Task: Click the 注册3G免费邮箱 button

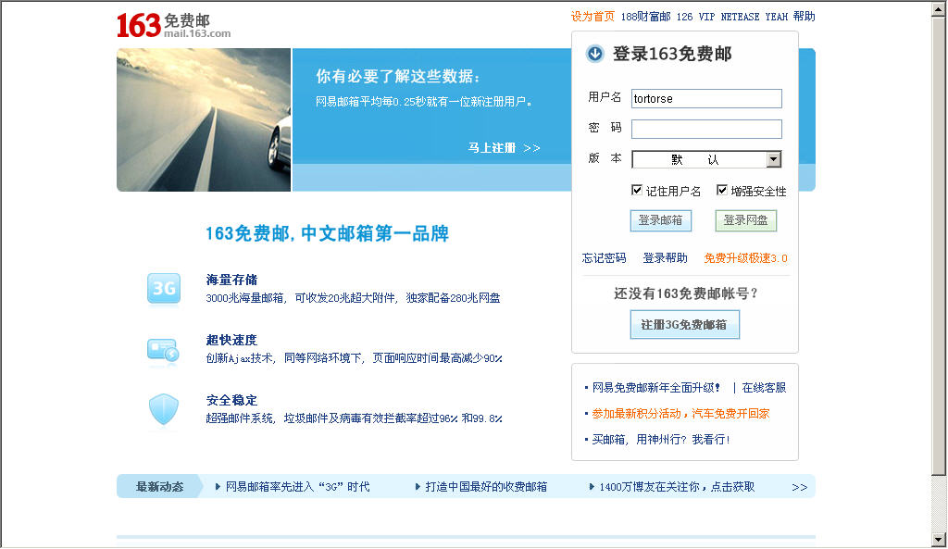Action: click(684, 325)
